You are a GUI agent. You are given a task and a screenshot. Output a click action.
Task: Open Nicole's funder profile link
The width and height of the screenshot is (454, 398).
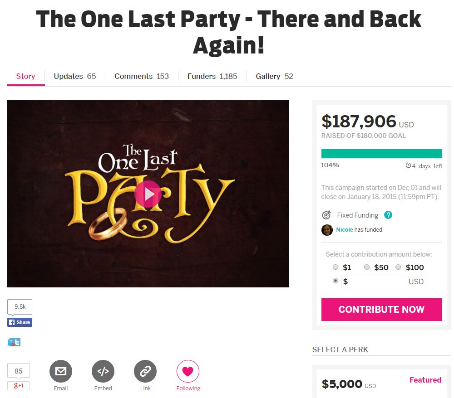344,230
